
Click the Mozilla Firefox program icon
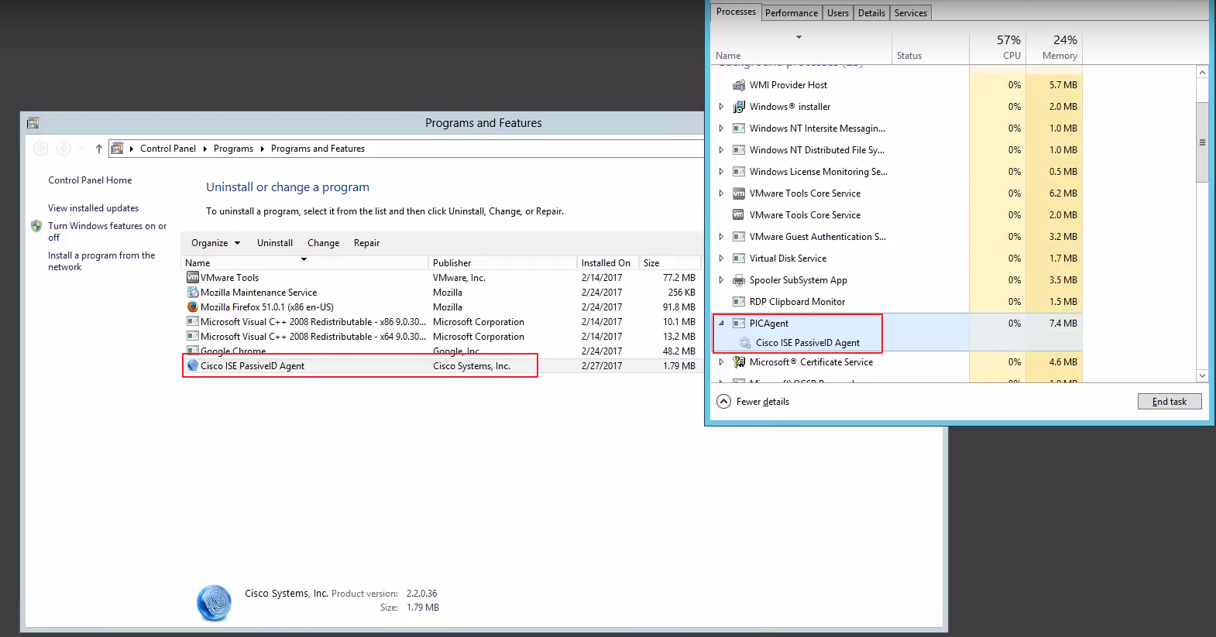pyautogui.click(x=193, y=307)
